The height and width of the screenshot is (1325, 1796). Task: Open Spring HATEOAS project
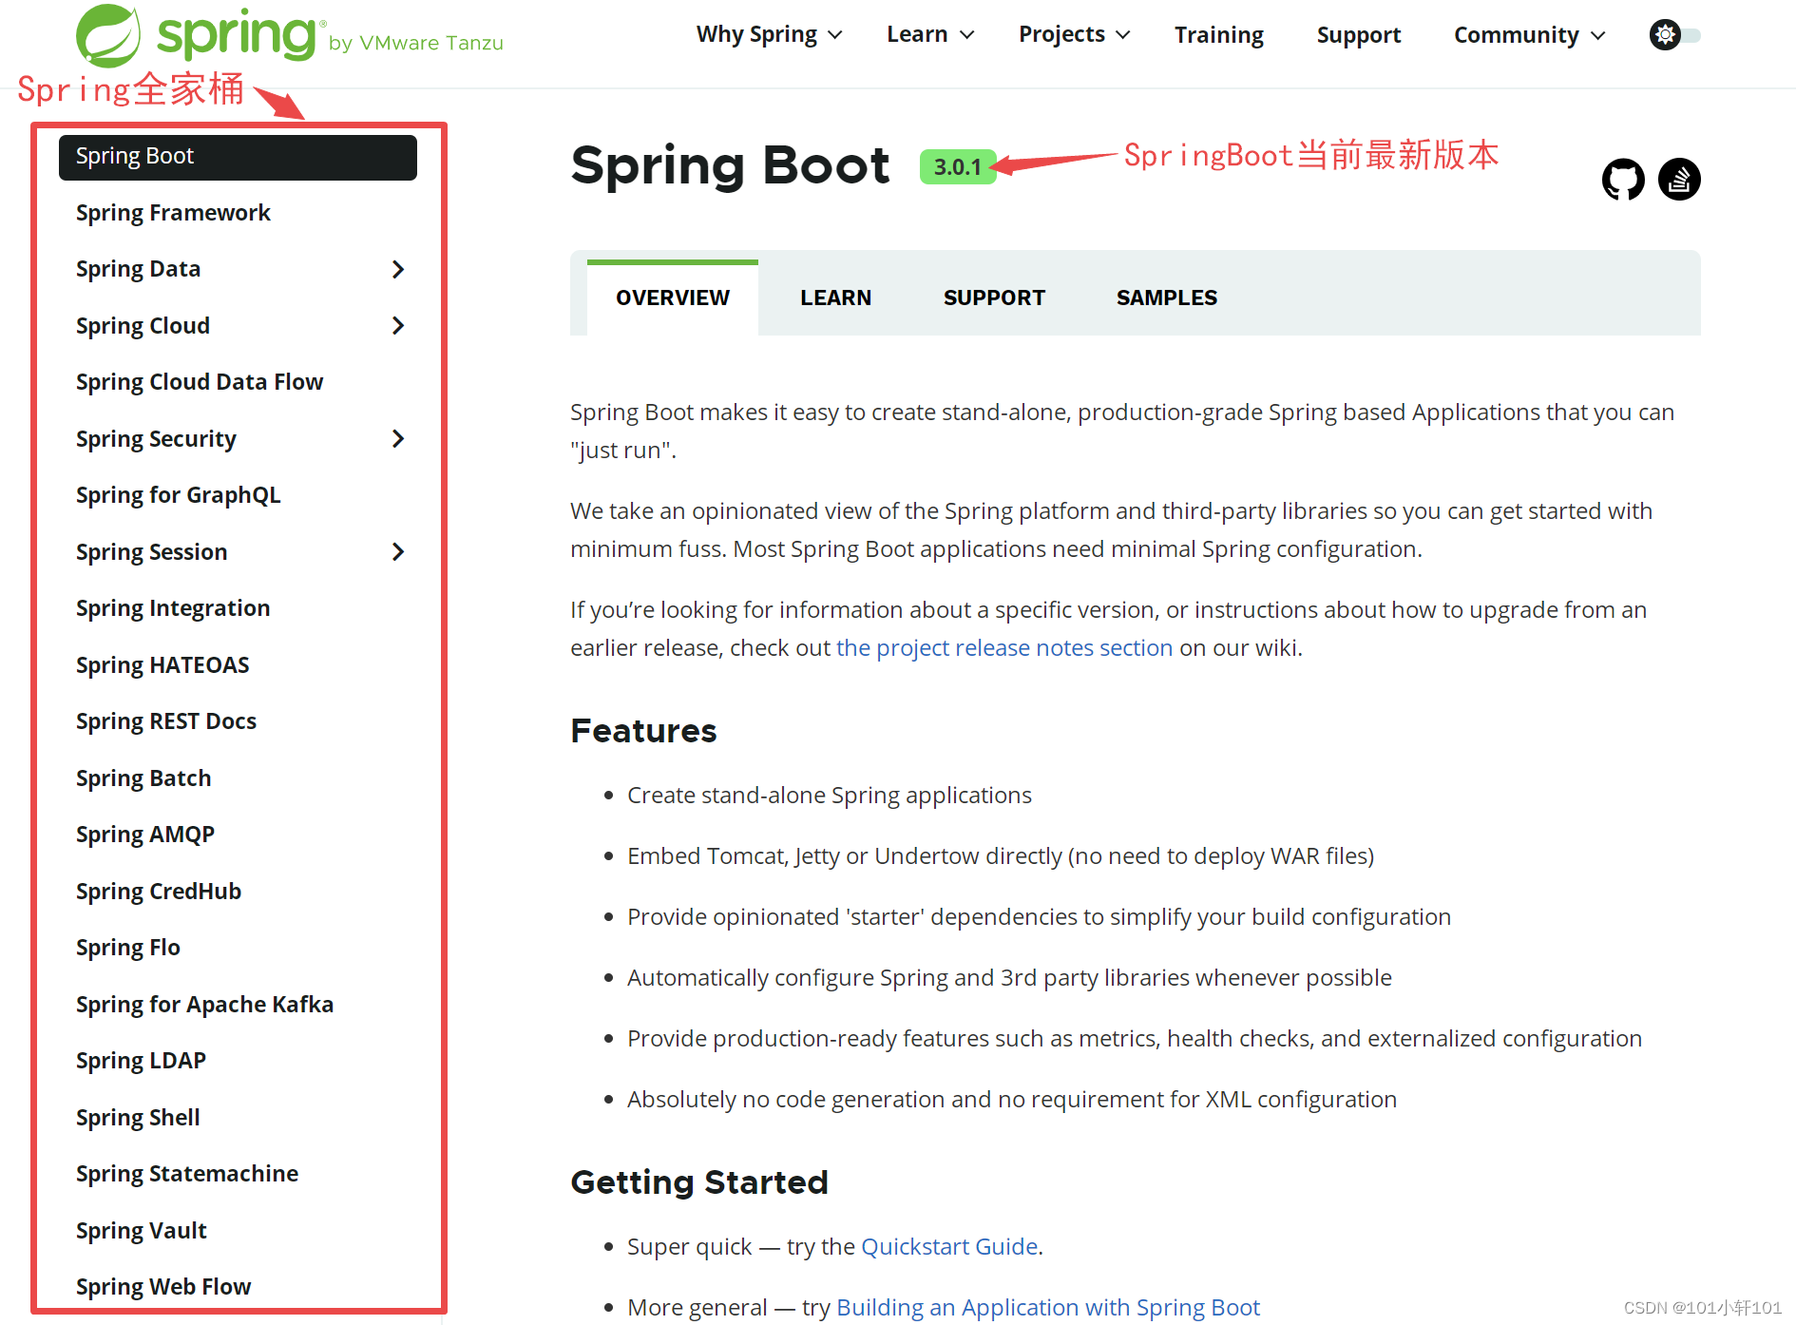coord(162,665)
